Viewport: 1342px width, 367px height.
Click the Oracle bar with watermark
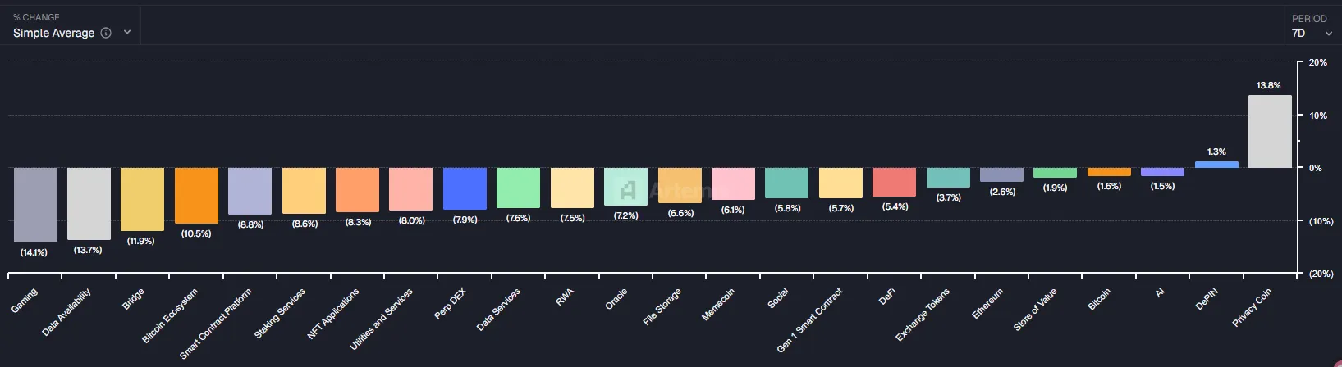pos(625,187)
